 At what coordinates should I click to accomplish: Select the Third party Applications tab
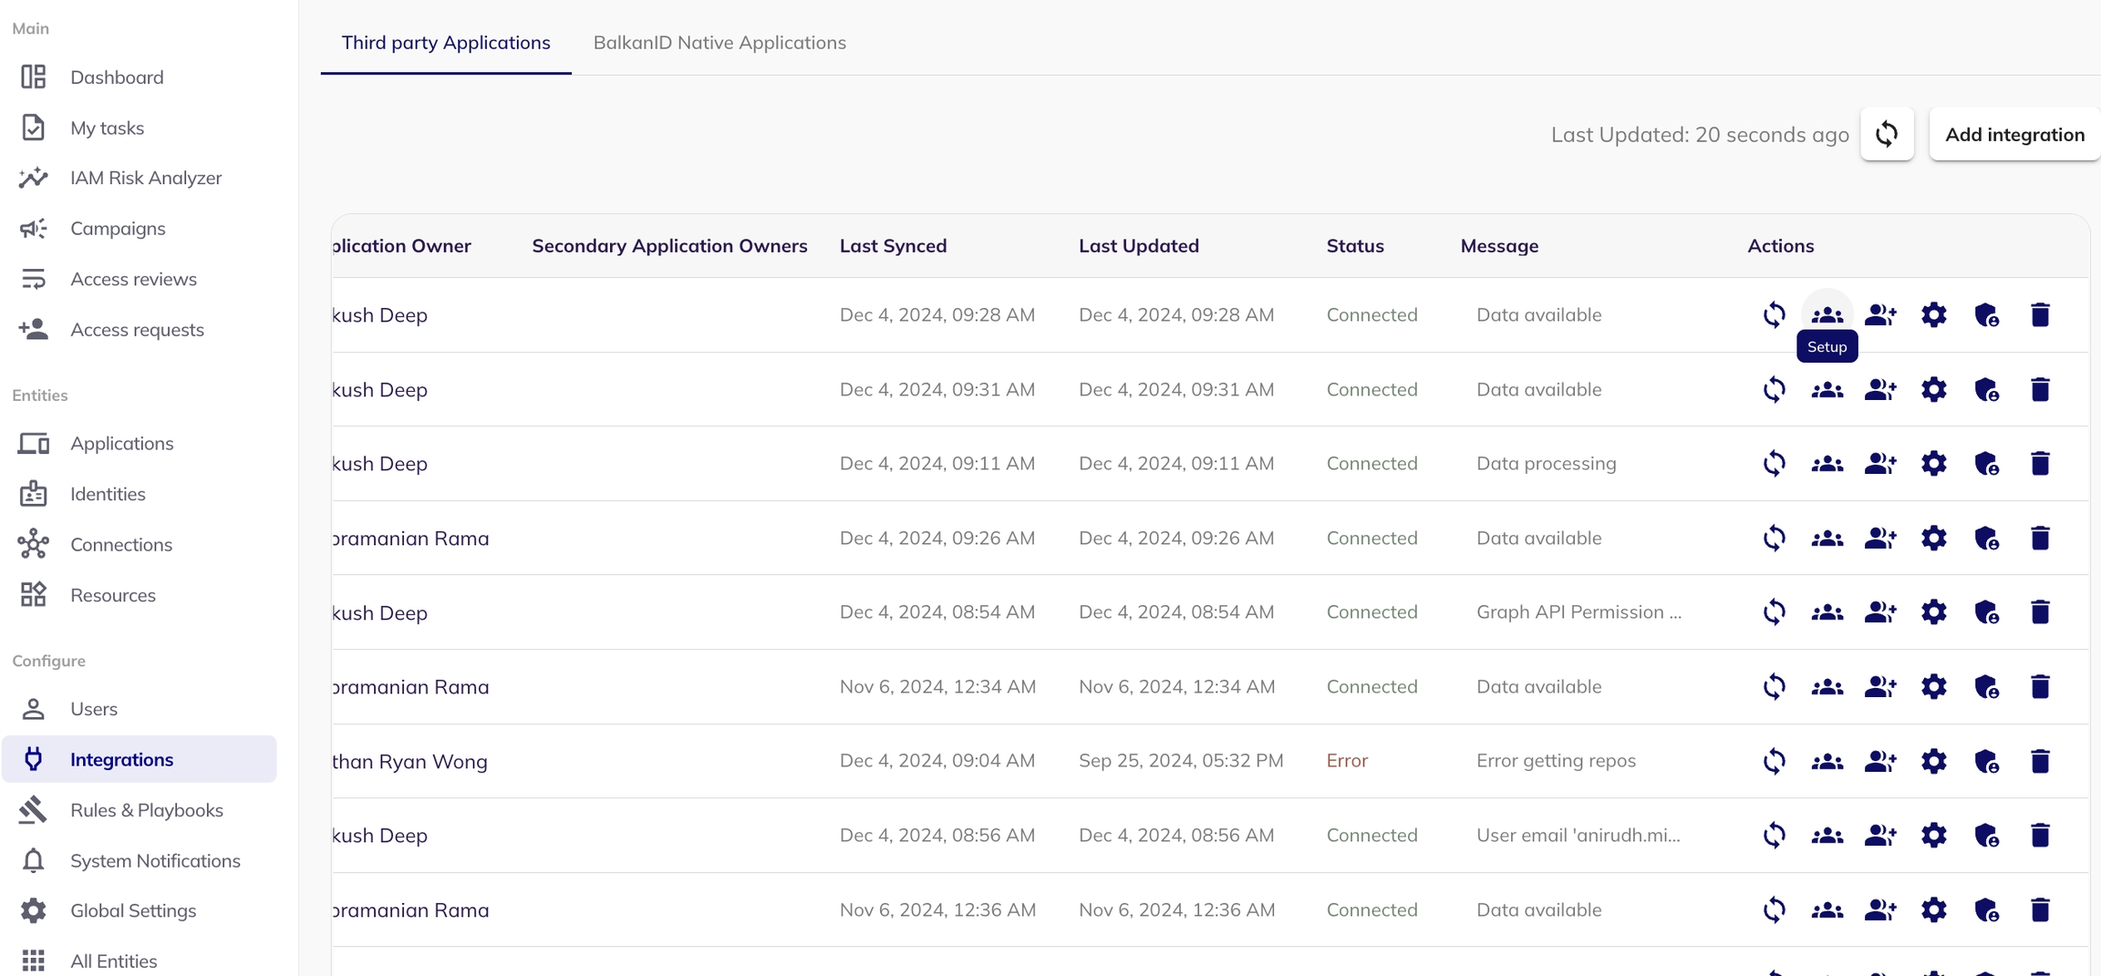(x=446, y=43)
